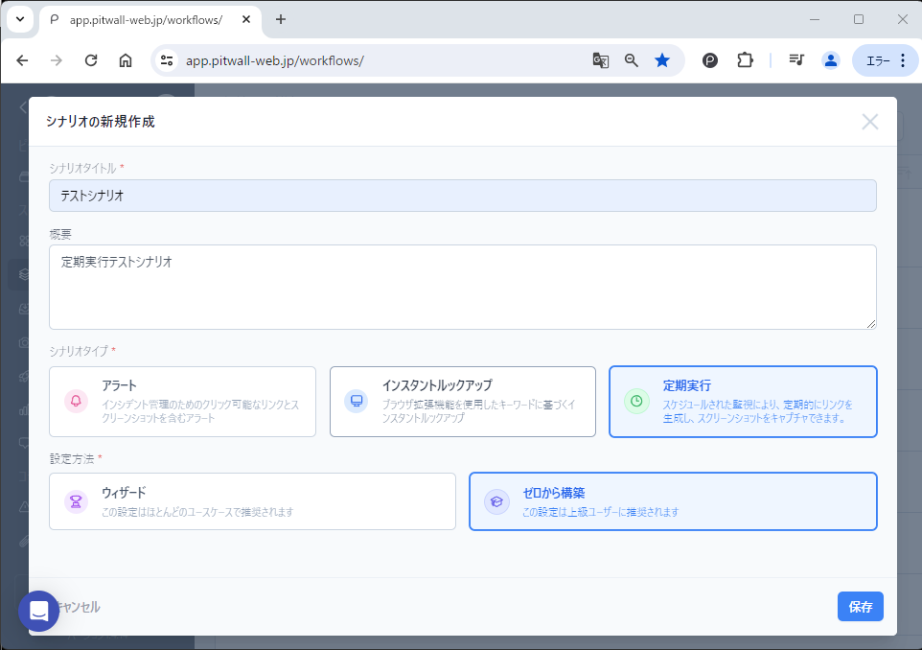Select the アラート scenario type option
The height and width of the screenshot is (650, 922).
[x=182, y=402]
